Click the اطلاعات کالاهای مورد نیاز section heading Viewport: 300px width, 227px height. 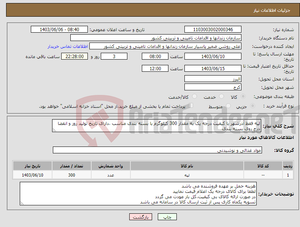tap(266, 137)
